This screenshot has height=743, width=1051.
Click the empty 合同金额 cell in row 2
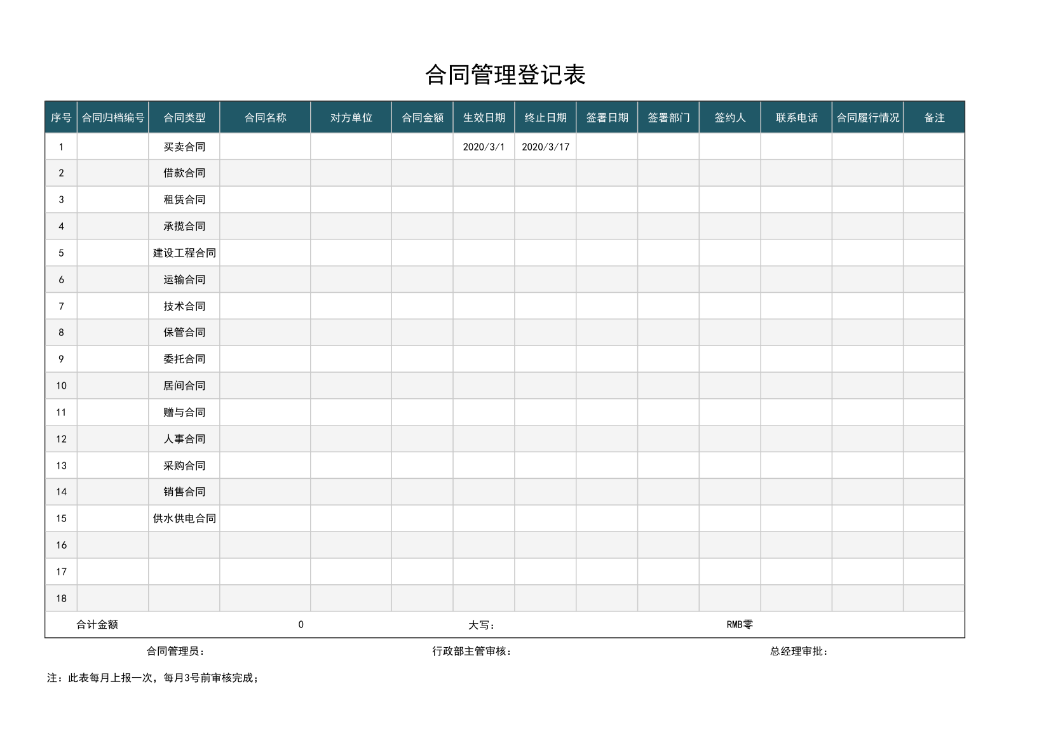(423, 173)
